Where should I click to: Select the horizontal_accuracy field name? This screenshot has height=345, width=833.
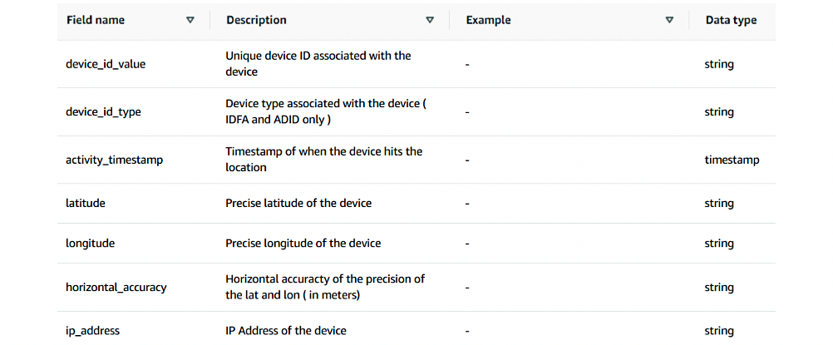click(x=116, y=288)
